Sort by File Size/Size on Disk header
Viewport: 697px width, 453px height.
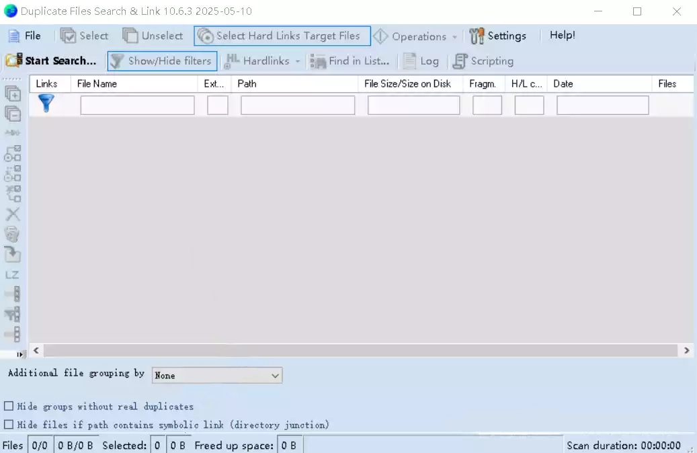coord(410,83)
